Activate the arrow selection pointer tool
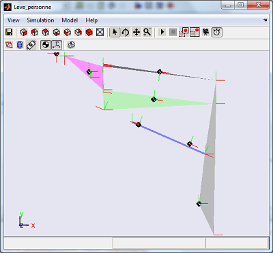Viewport: 273px width, 253px height. pos(115,32)
